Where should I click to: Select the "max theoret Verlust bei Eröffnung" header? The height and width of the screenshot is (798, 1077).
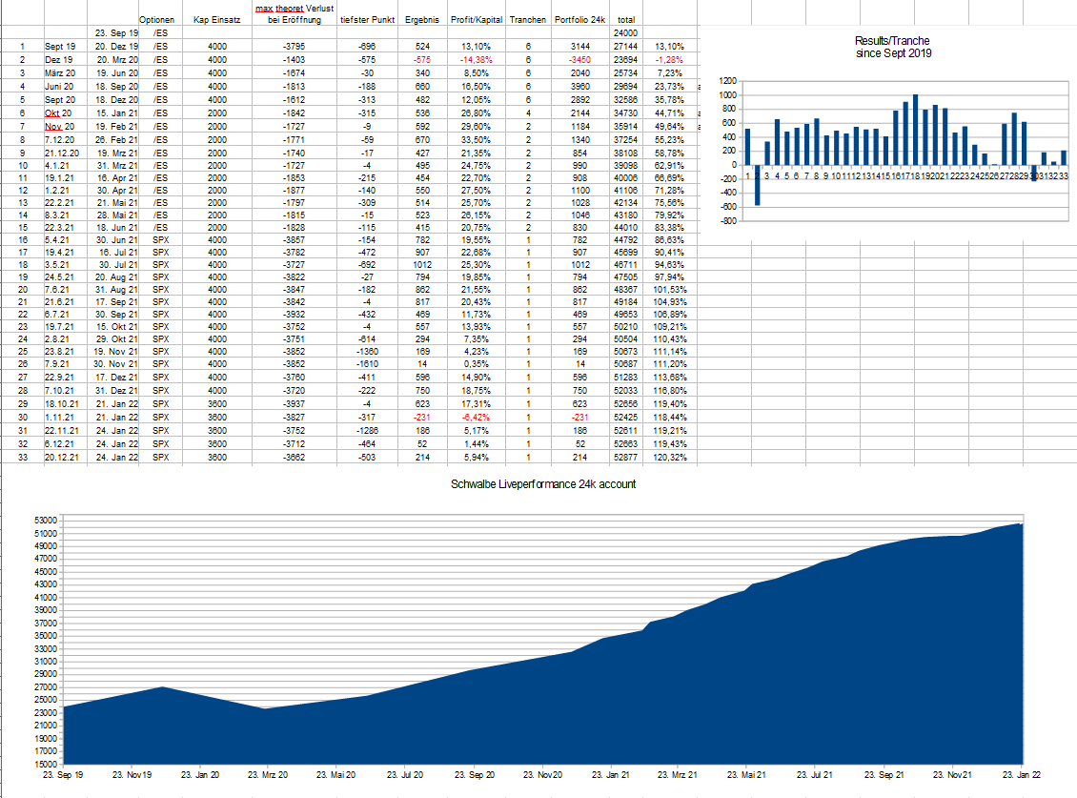(295, 13)
